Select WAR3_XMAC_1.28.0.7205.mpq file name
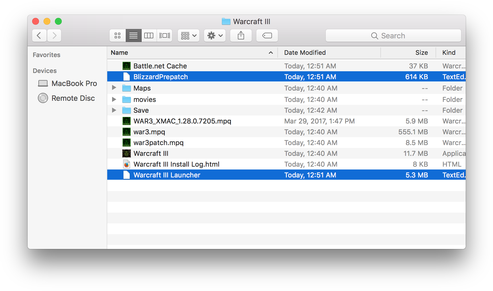493x291 pixels. [182, 121]
